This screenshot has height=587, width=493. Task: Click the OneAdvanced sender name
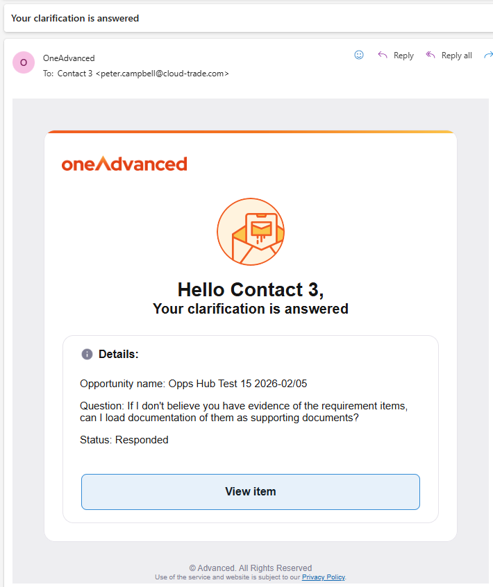coord(69,58)
